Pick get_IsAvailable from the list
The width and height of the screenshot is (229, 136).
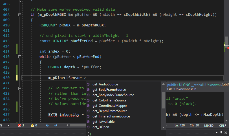pos(124,122)
